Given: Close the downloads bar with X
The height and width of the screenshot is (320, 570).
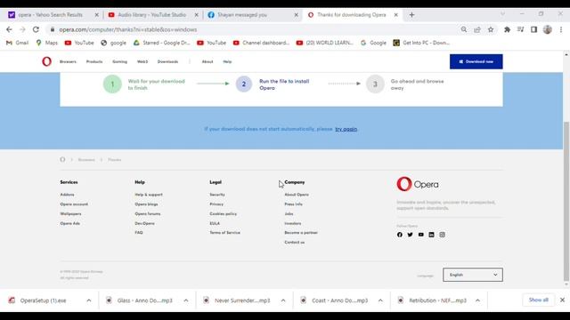Looking at the screenshot, I should pyautogui.click(x=562, y=300).
